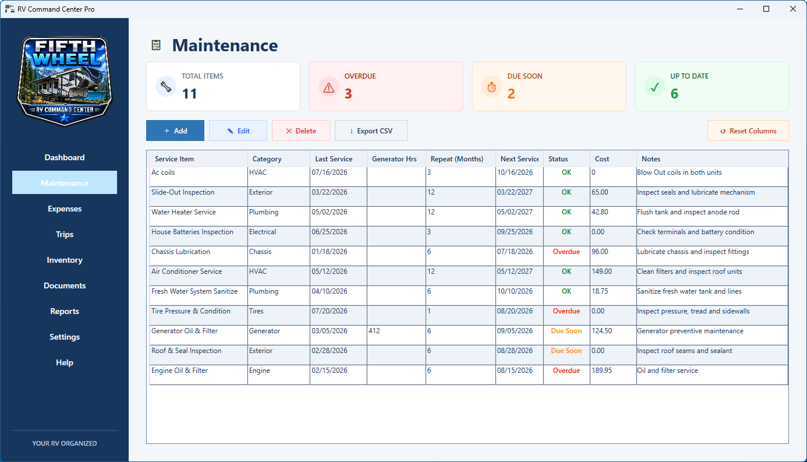Click the clipboard icon beside Maintenance heading
The width and height of the screenshot is (807, 462).
pos(155,45)
